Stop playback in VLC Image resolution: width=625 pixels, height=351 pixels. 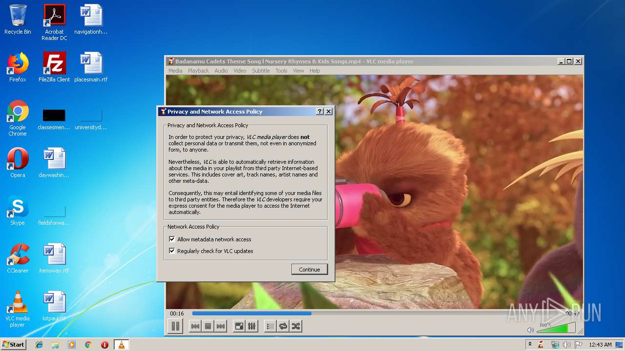(208, 326)
